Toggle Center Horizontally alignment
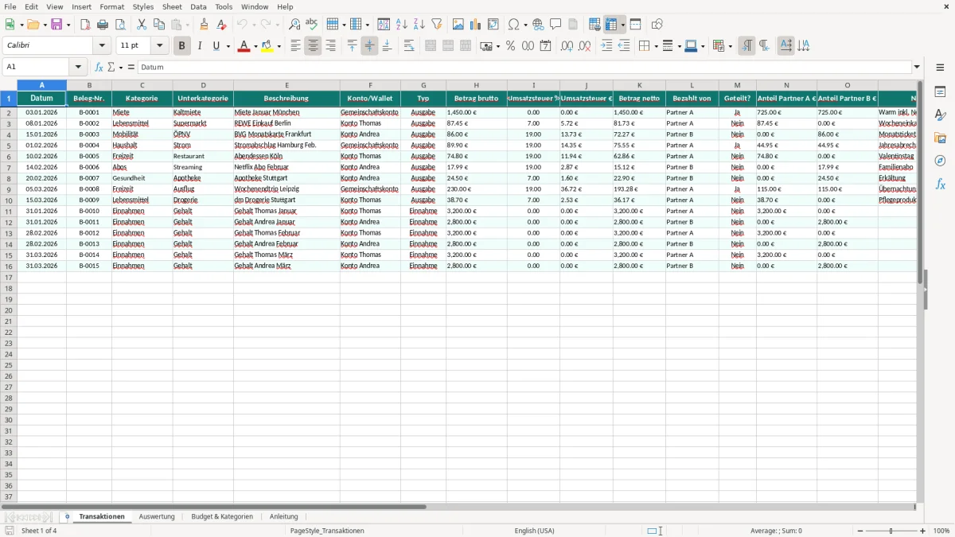 313,46
